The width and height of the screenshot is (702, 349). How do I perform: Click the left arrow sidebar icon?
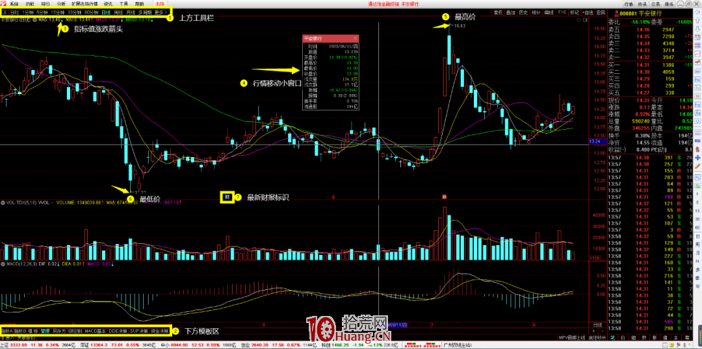(x=697, y=12)
